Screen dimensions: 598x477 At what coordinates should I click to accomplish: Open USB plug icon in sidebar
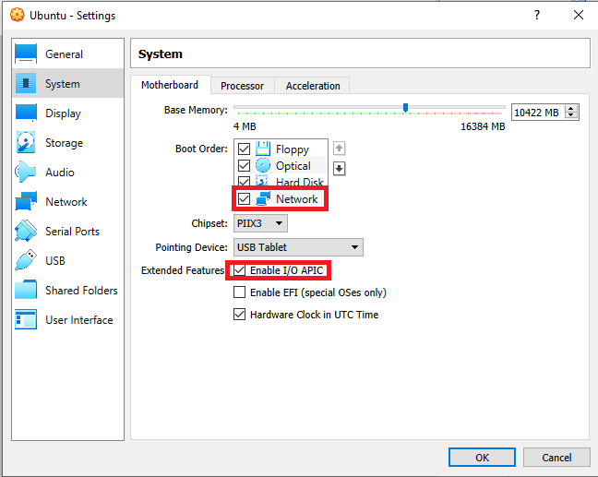click(26, 260)
